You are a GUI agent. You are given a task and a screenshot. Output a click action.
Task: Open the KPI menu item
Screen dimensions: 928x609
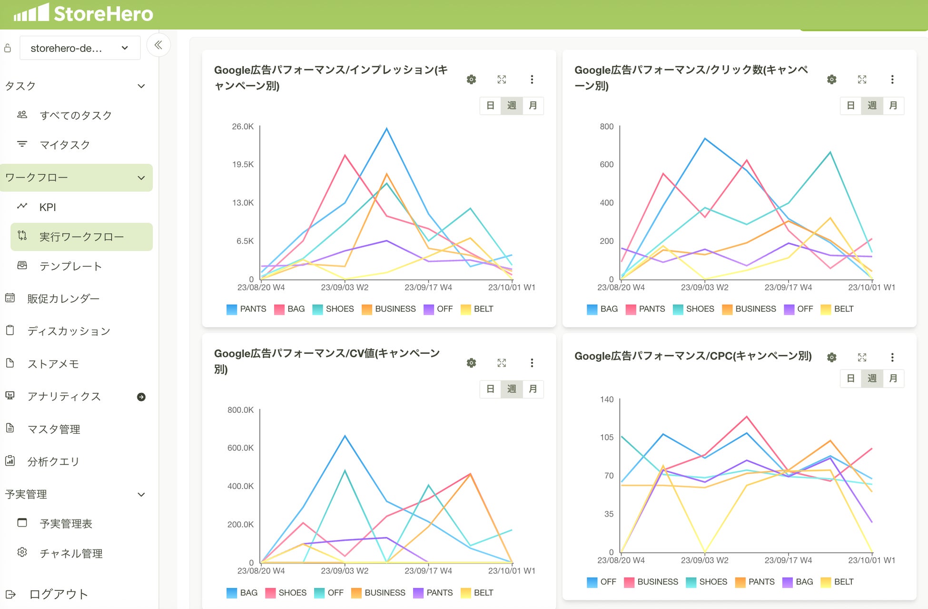coord(48,207)
